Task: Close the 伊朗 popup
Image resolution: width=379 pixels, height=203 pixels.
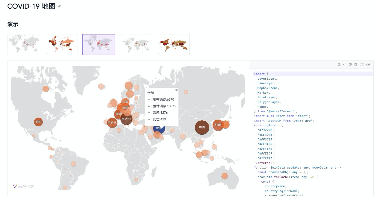Action: coord(176,90)
